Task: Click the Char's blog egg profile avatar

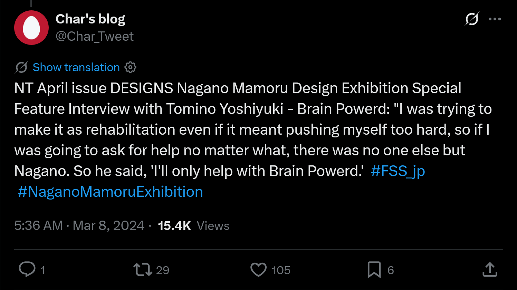Action: pyautogui.click(x=31, y=28)
